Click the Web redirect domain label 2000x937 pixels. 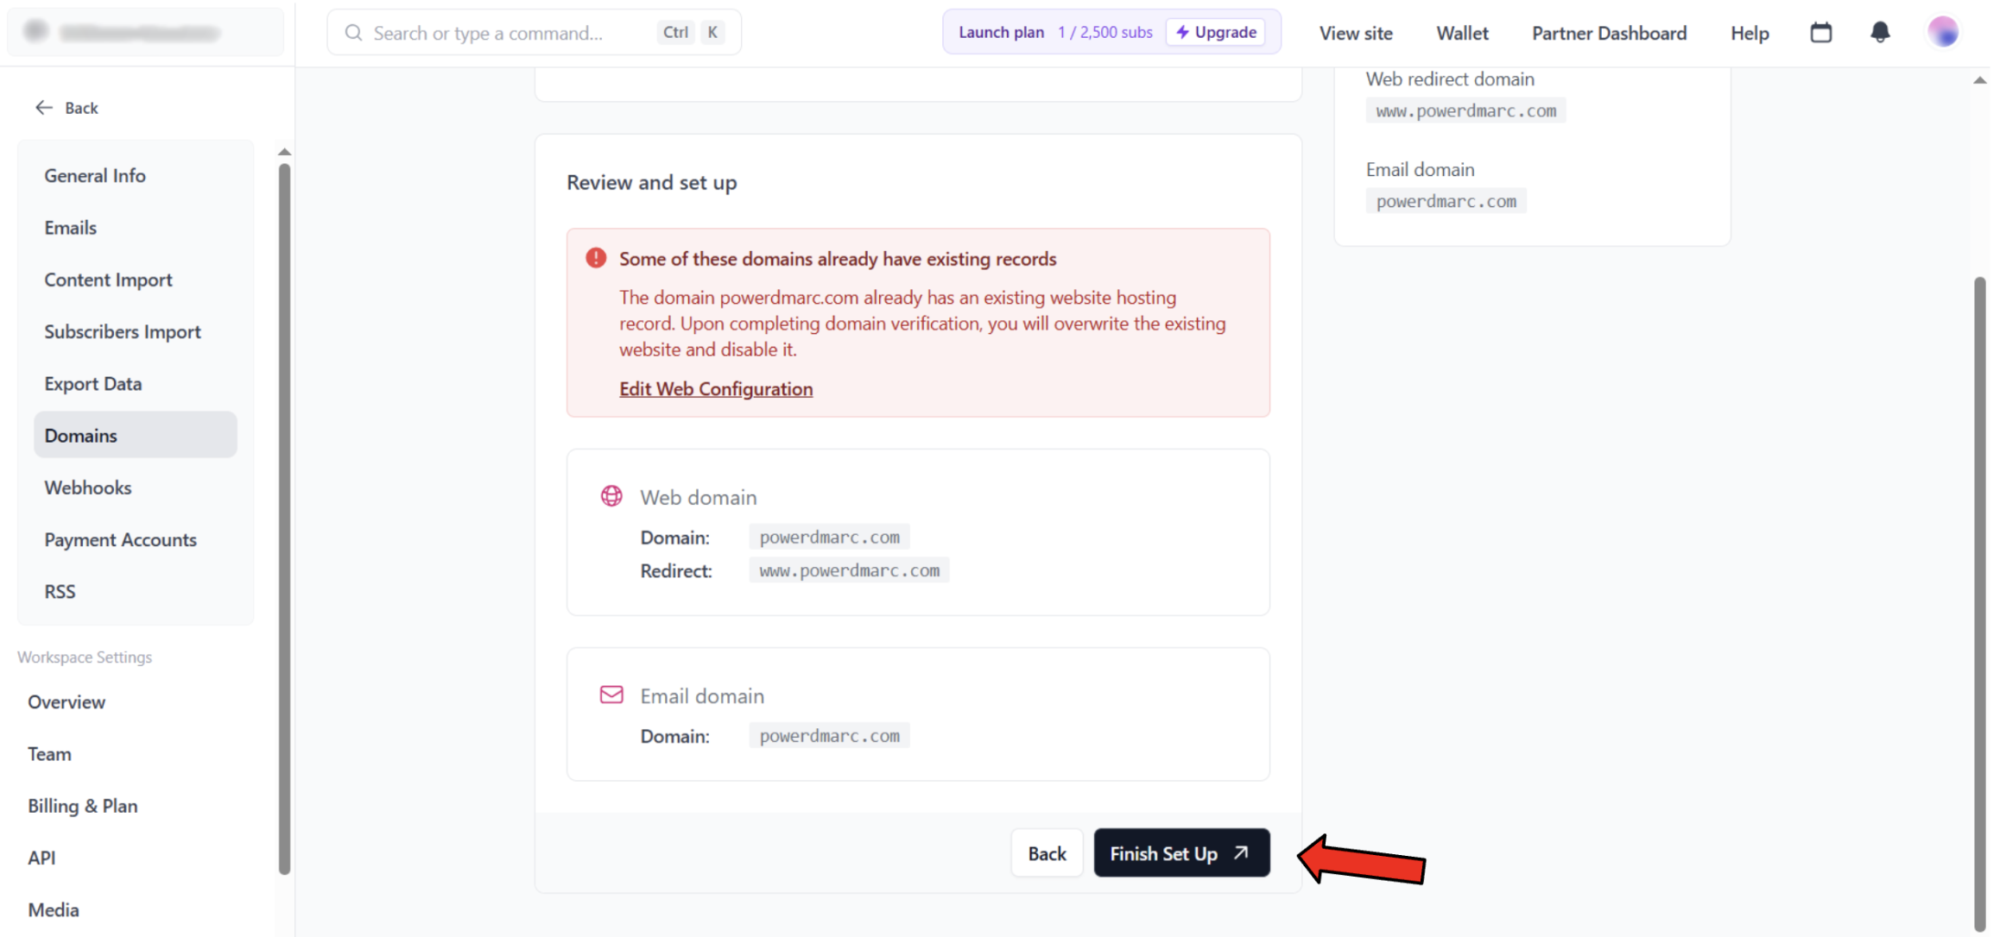(x=1450, y=79)
